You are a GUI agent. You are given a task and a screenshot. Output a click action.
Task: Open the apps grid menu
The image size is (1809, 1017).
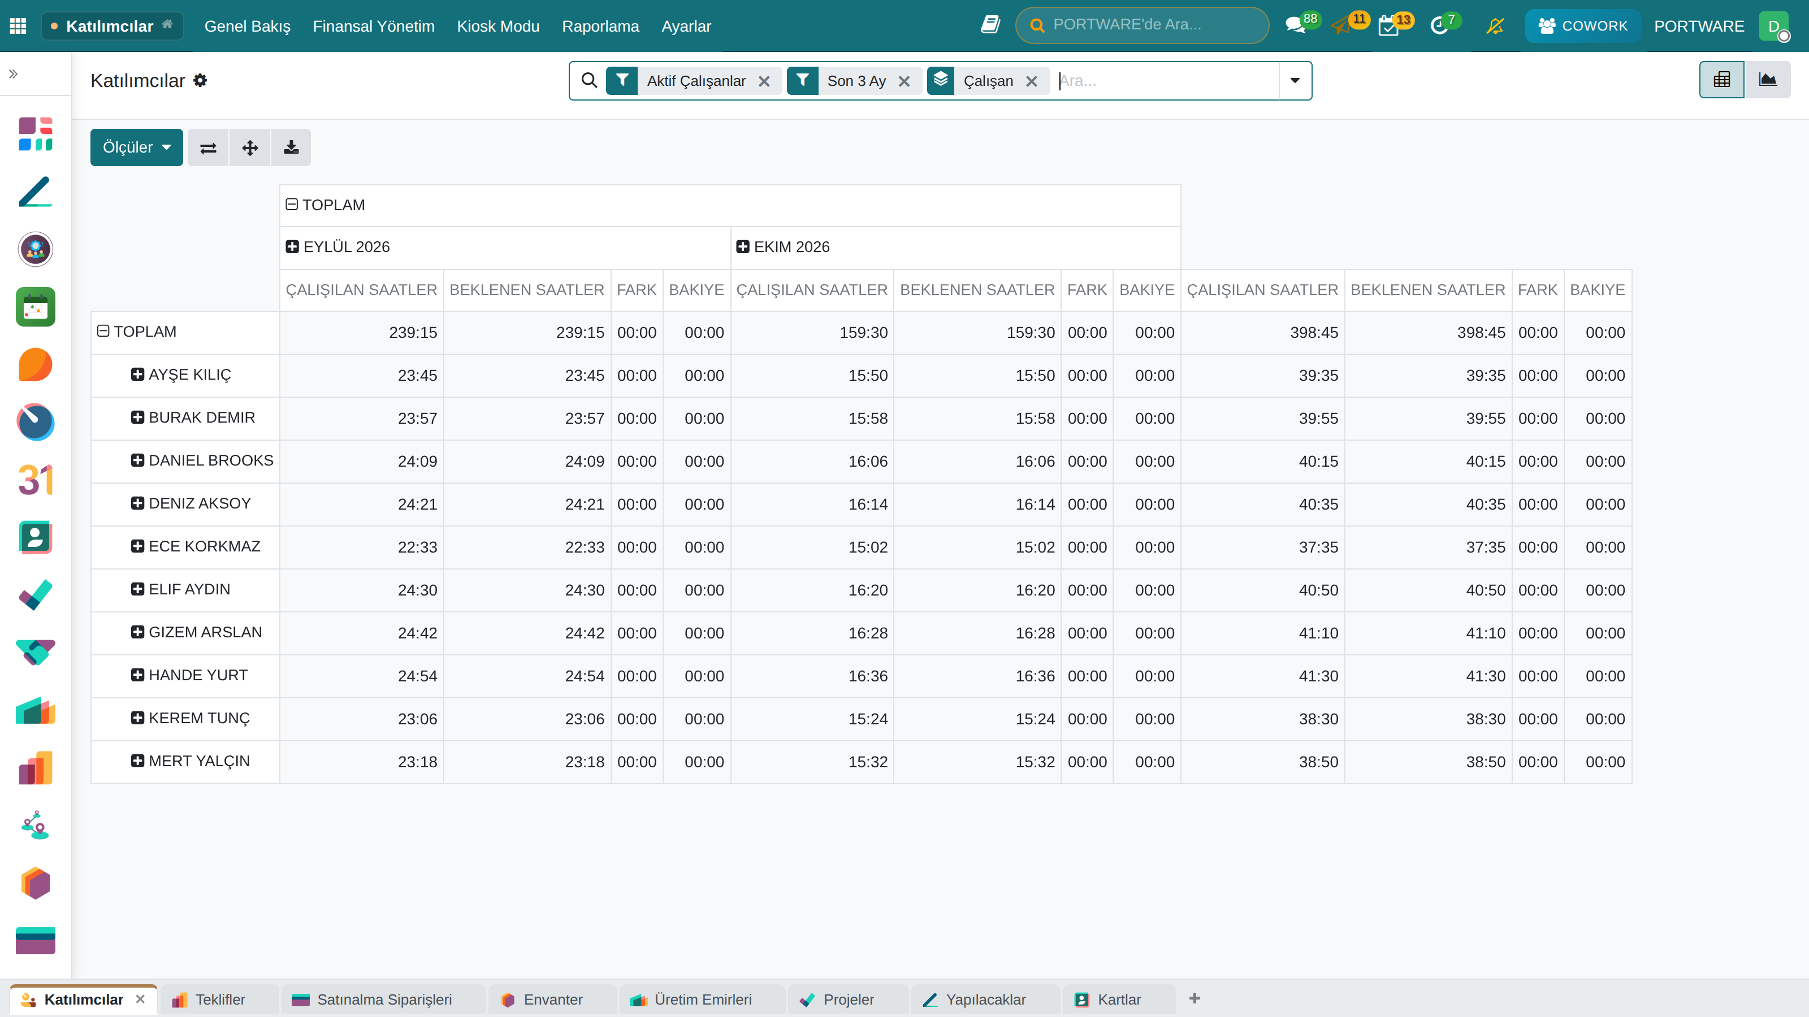pyautogui.click(x=18, y=26)
